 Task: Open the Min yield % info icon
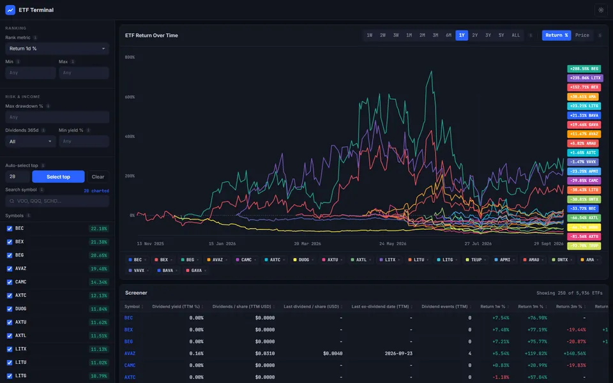click(x=88, y=130)
